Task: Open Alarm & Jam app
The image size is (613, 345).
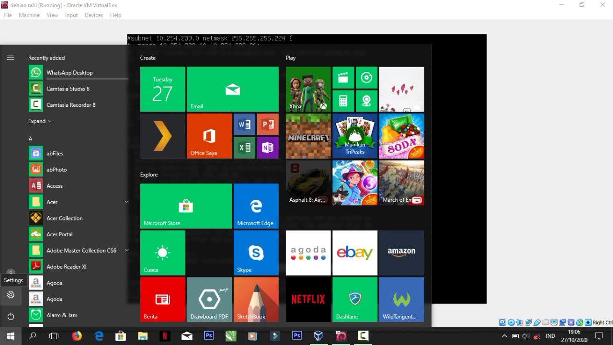Action: pyautogui.click(x=79, y=315)
